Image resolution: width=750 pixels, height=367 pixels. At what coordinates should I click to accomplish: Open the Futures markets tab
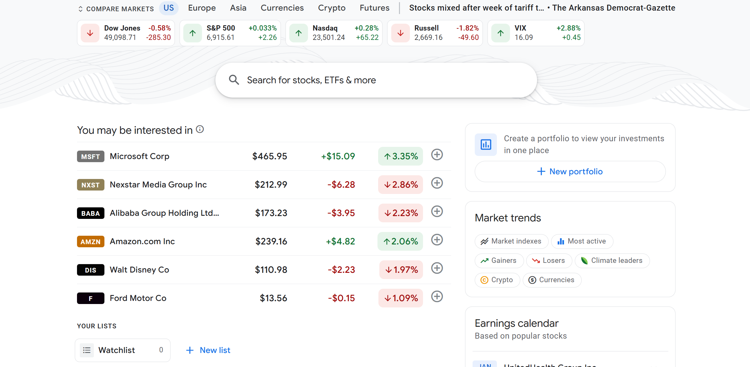coord(374,8)
